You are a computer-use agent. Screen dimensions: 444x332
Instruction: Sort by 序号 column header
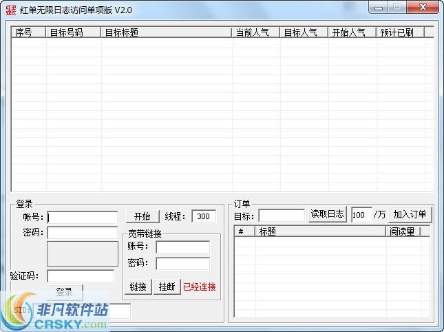point(28,32)
